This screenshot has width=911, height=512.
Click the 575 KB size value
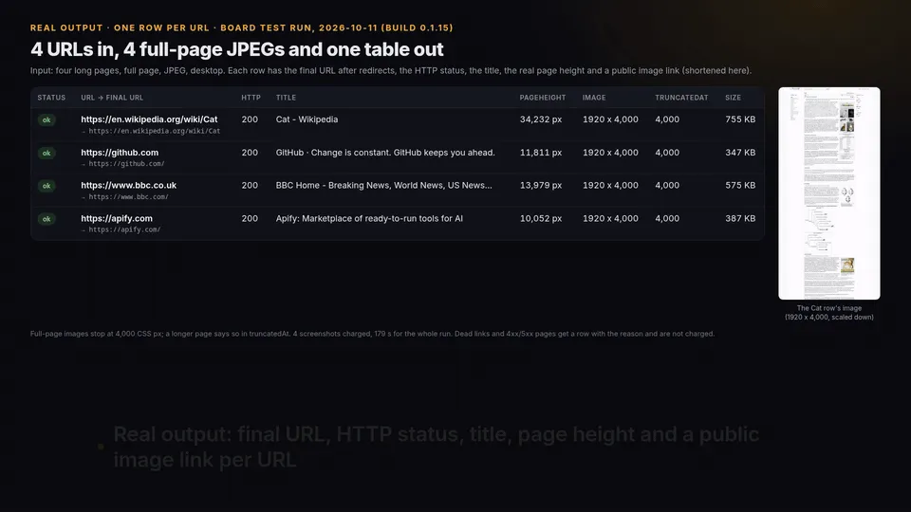tap(740, 185)
